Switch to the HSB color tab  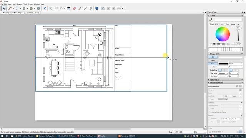pyautogui.click(x=222, y=25)
